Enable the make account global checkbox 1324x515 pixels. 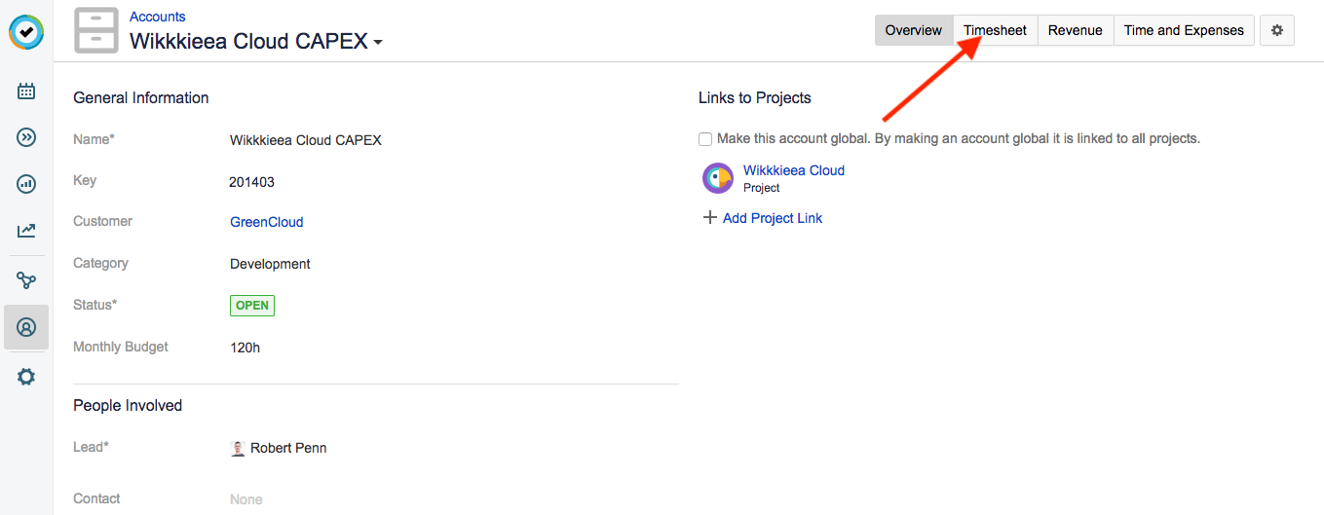tap(705, 139)
